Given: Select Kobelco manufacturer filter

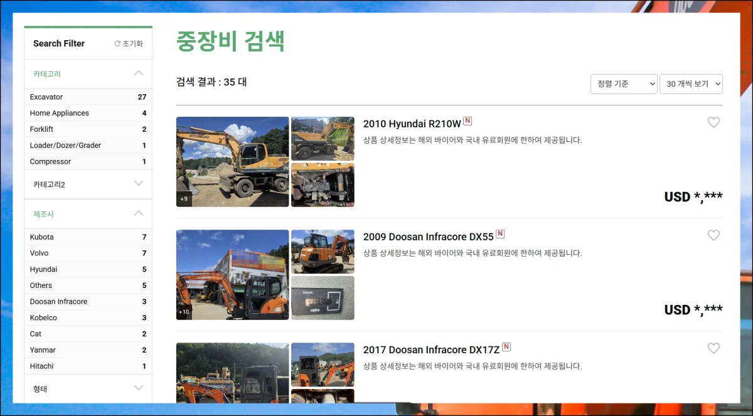Looking at the screenshot, I should [88, 318].
